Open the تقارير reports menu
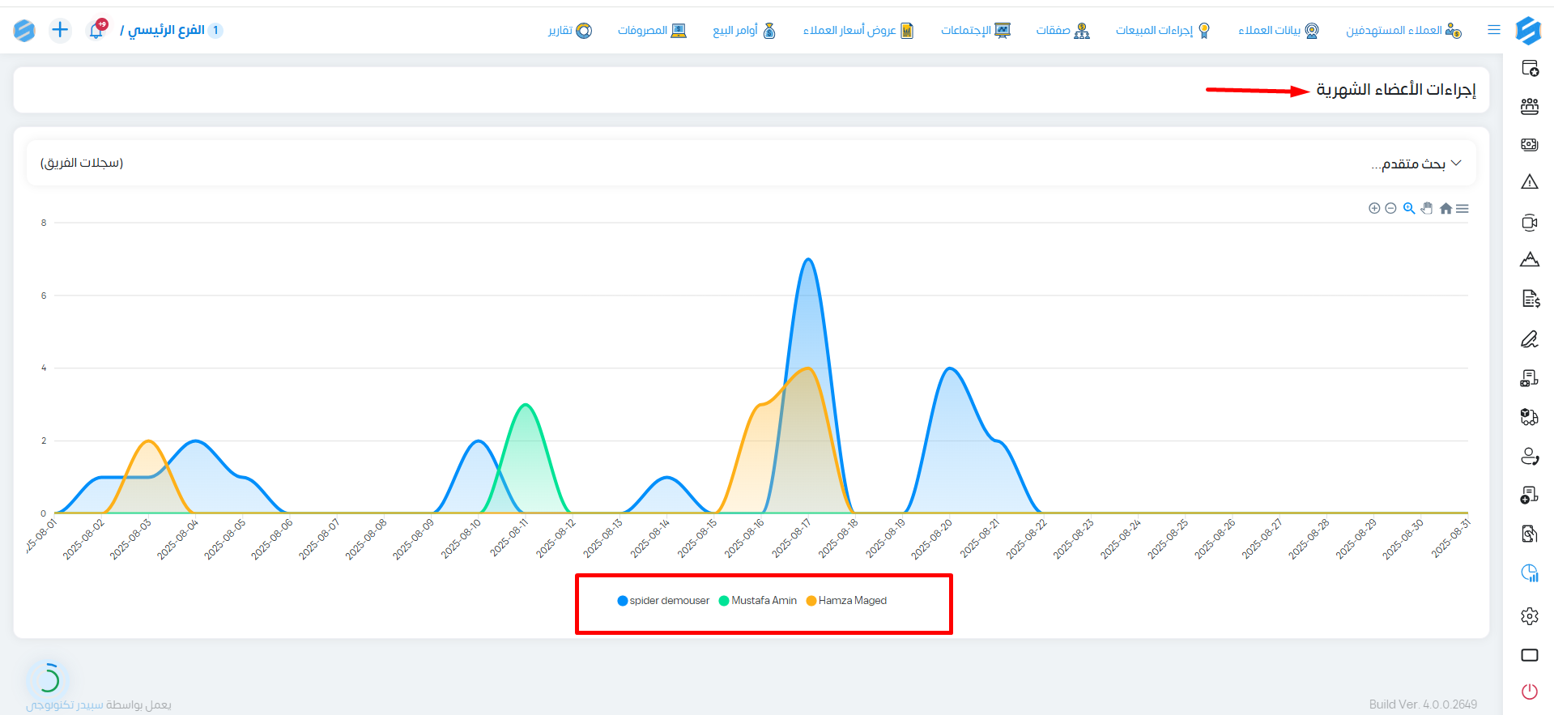 click(x=570, y=30)
